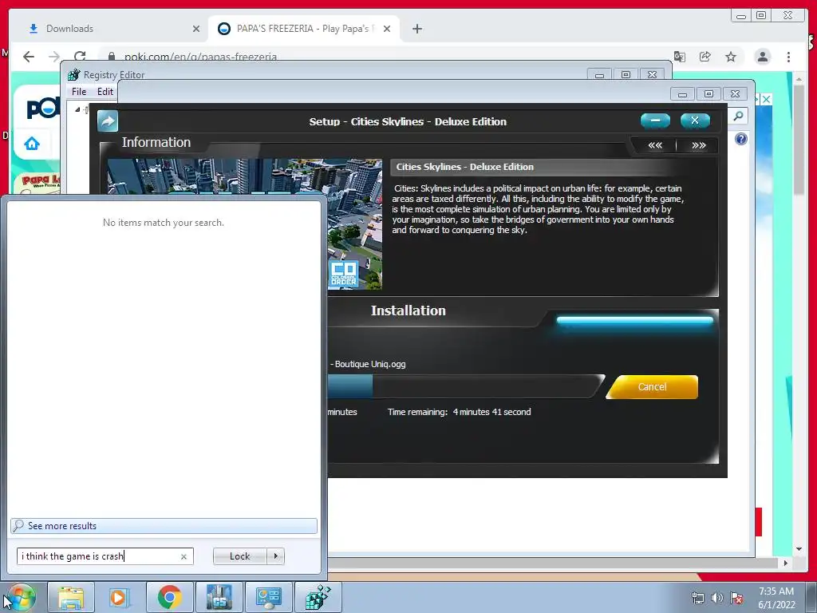The image size is (817, 613).
Task: Switch to Chrome in the taskbar
Action: 169,597
